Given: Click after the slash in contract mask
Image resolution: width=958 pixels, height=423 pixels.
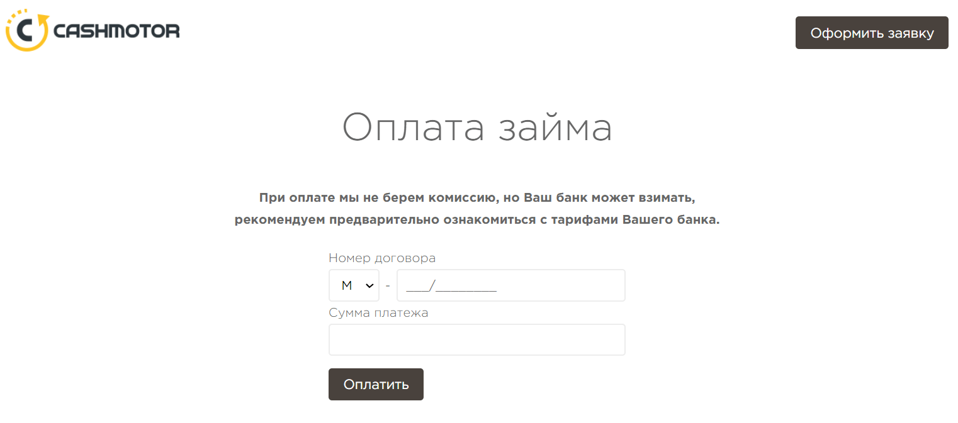Looking at the screenshot, I should coord(466,287).
